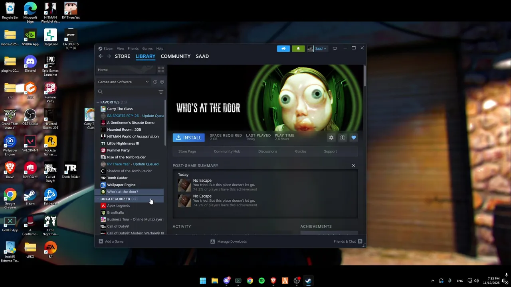Open Spotify from the taskbar
Screen dimensions: 511x287
coord(261,281)
